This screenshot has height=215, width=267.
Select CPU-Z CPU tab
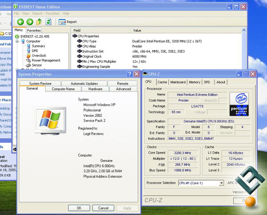tap(148, 82)
